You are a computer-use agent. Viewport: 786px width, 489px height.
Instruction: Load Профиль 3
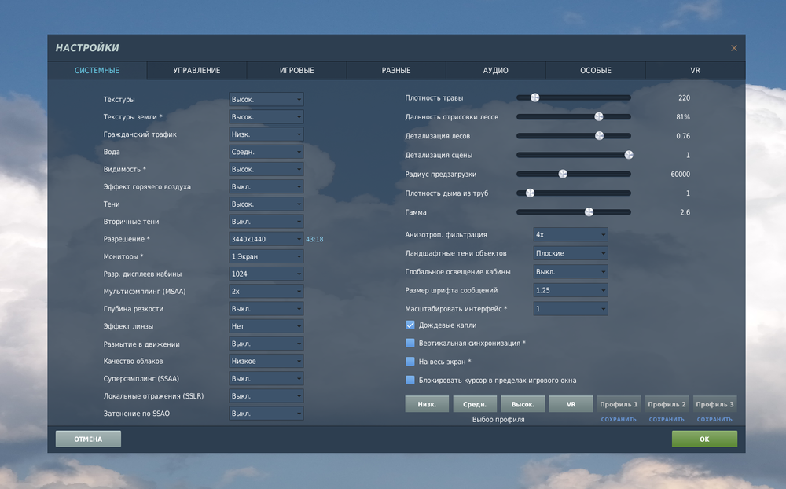[x=714, y=404]
